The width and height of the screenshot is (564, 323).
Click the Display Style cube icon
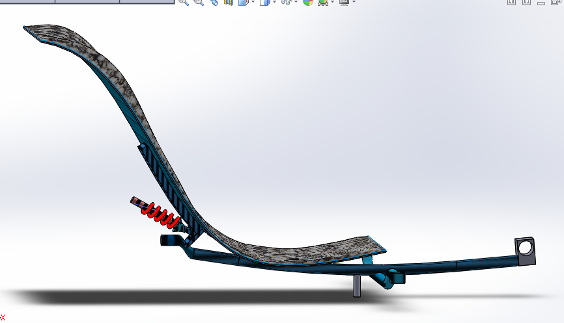[264, 2]
